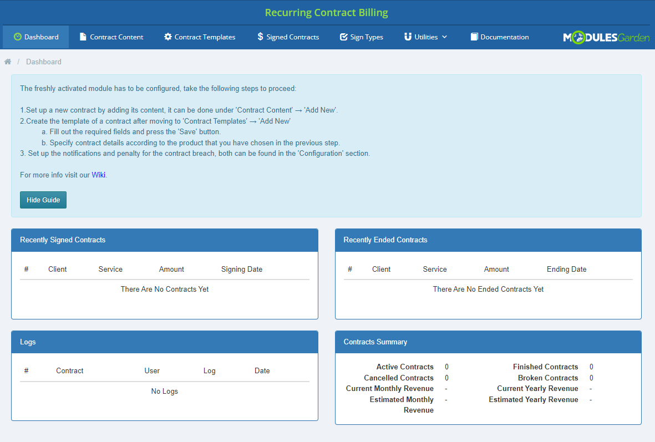This screenshot has width=655, height=442.
Task: Click the Finished Contracts value 0
Action: tap(591, 367)
